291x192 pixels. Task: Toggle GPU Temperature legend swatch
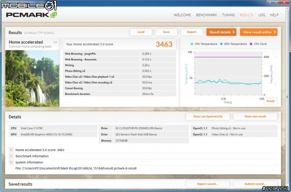221,44
